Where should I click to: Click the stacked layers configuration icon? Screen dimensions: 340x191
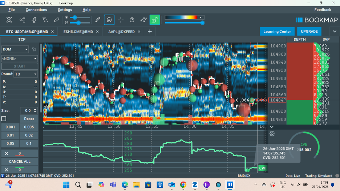point(45,20)
